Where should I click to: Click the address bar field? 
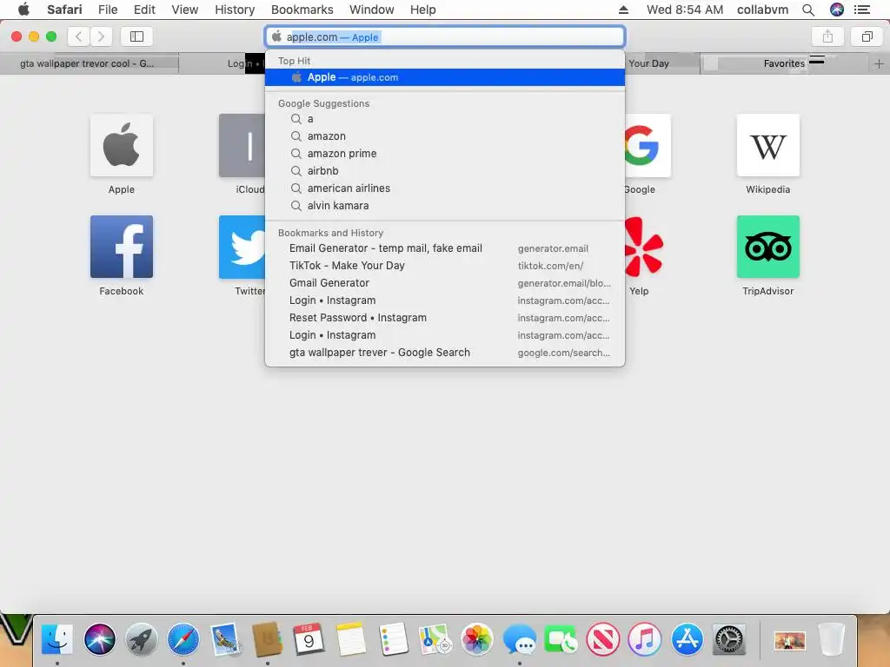point(445,36)
